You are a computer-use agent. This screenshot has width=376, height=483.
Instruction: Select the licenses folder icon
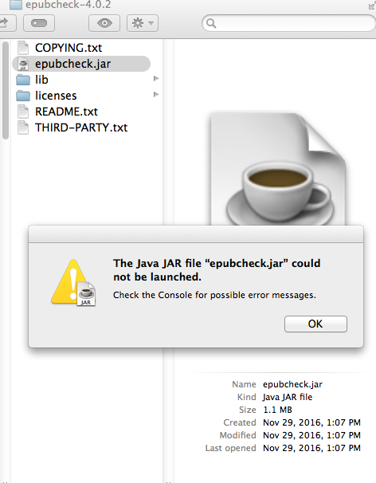click(23, 96)
